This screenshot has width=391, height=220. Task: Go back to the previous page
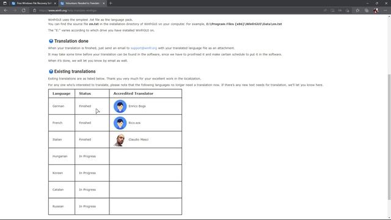click(x=5, y=10)
